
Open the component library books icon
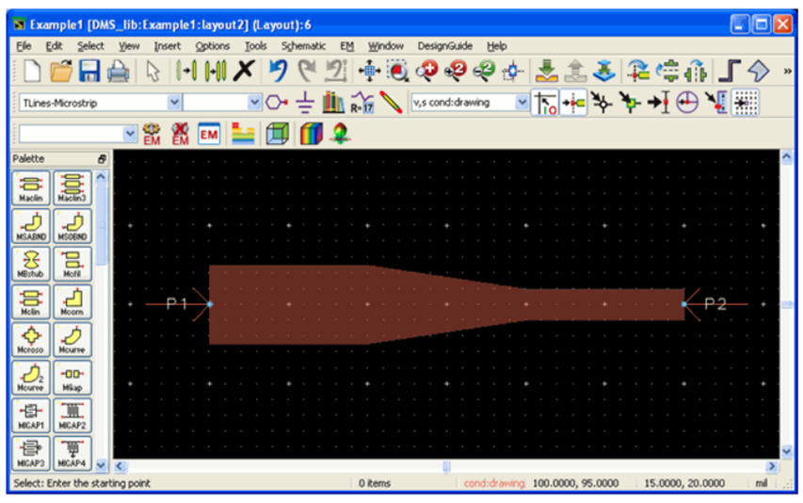pos(333,103)
